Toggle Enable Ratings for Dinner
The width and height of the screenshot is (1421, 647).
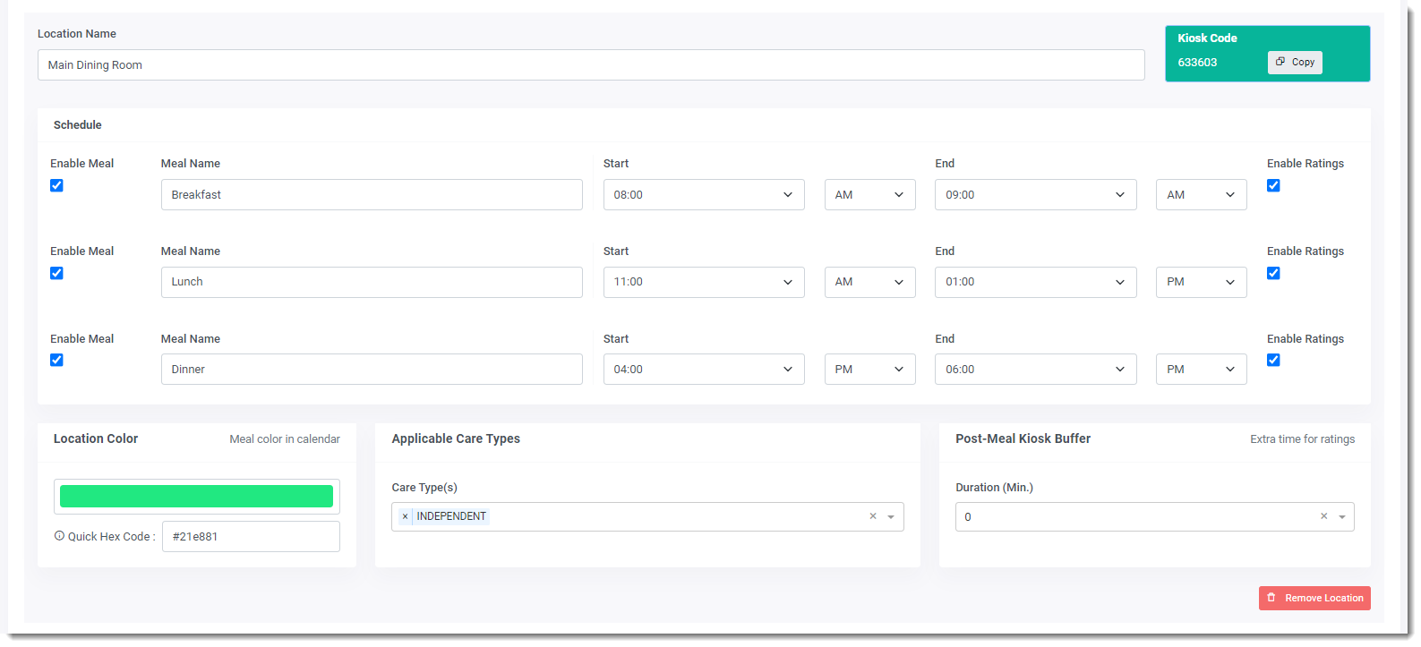point(1273,360)
